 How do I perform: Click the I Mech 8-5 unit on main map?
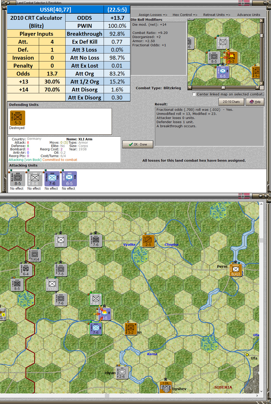tap(17, 285)
